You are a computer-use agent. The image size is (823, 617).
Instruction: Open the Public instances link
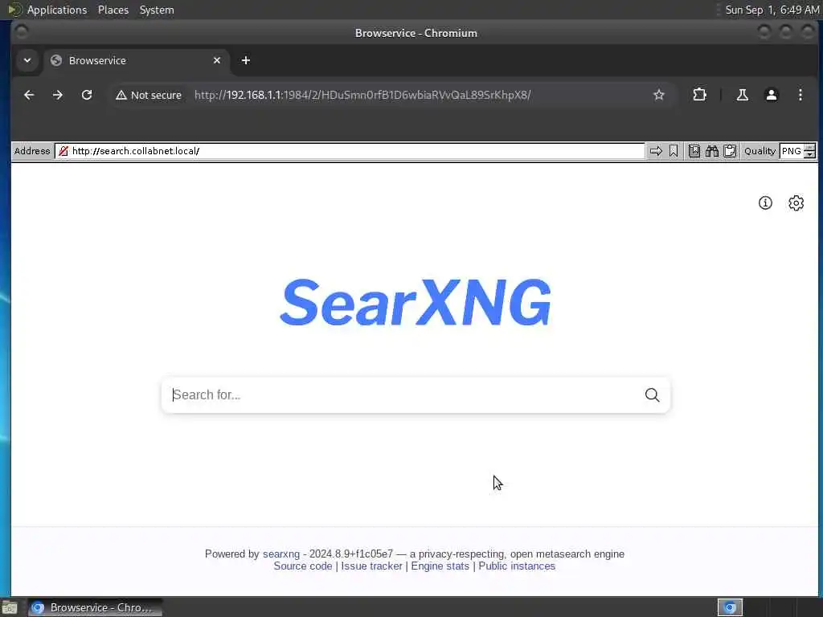517,566
